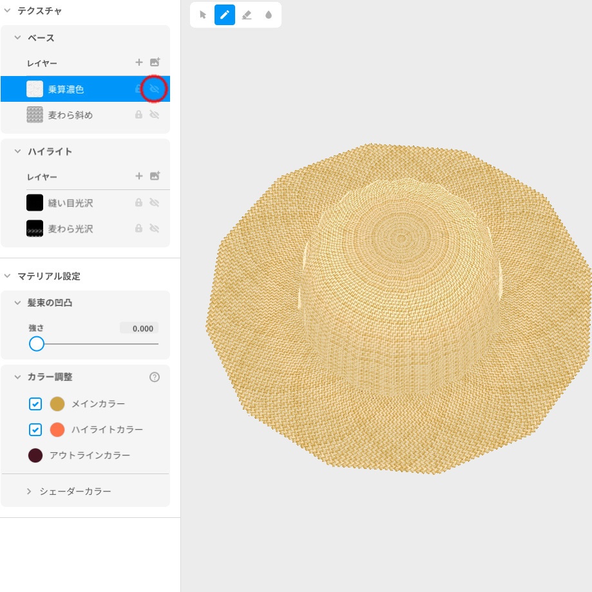This screenshot has width=592, height=592.
Task: Import image layer in ベース section
Action: (155, 62)
